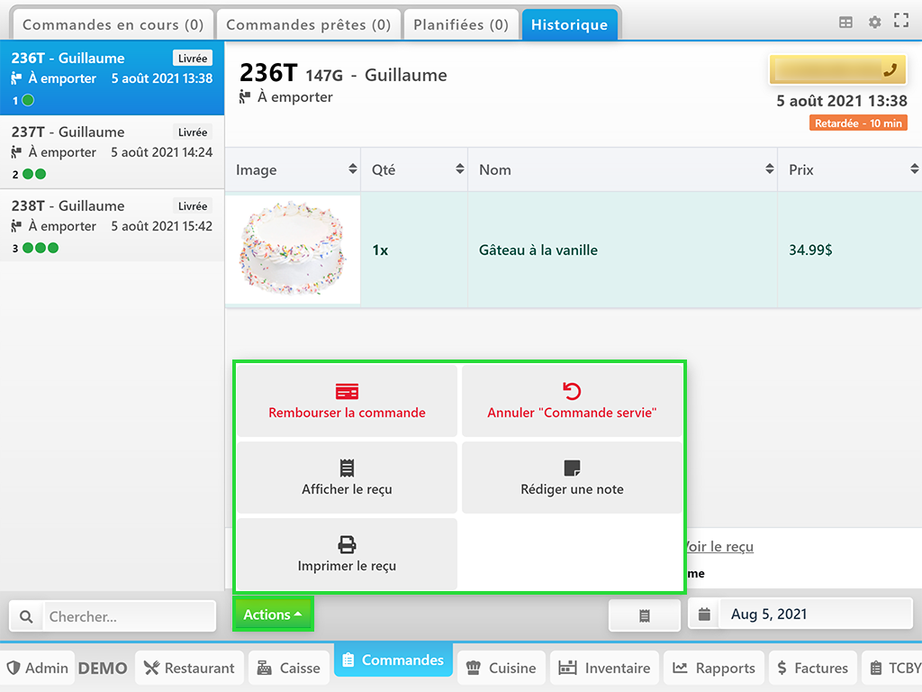The width and height of the screenshot is (922, 692).
Task: Sort by the Qté column header
Action: pos(414,169)
